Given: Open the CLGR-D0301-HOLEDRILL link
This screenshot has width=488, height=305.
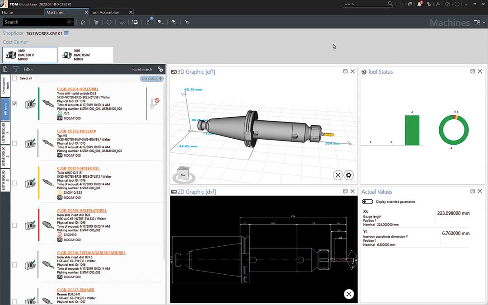Looking at the screenshot, I should pos(78,89).
